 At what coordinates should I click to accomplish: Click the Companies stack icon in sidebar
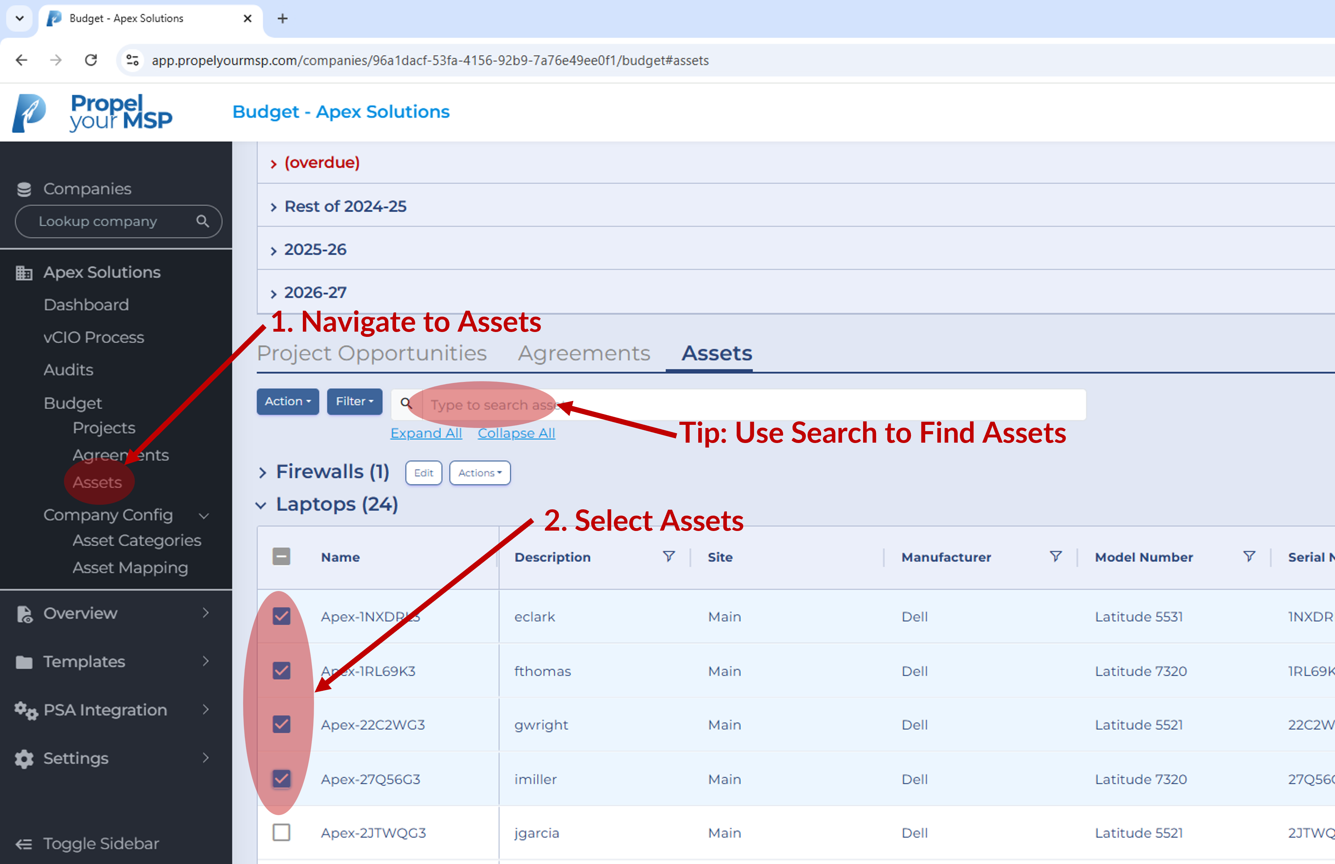pyautogui.click(x=24, y=190)
